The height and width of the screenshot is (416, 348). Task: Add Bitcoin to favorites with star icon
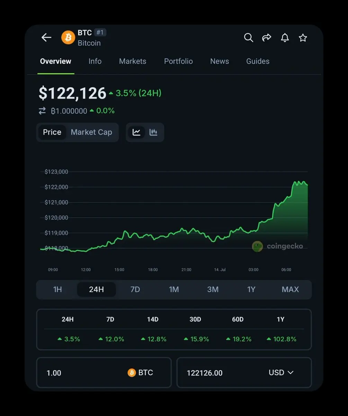click(303, 37)
